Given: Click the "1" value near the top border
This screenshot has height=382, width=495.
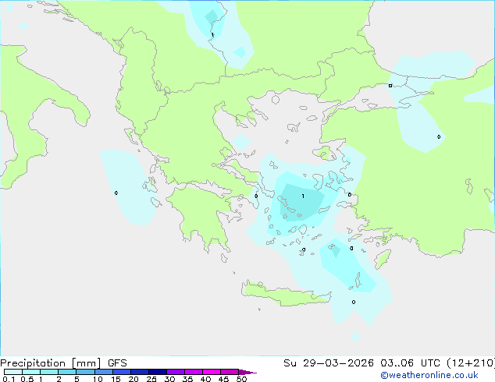Looking at the screenshot, I should pos(212,34).
